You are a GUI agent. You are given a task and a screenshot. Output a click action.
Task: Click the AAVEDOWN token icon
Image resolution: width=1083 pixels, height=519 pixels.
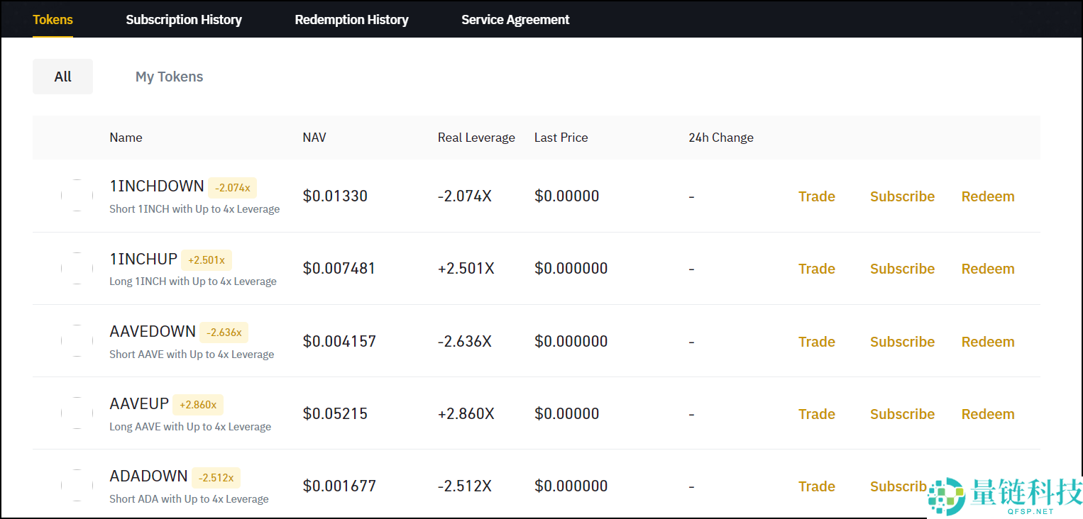coord(77,341)
